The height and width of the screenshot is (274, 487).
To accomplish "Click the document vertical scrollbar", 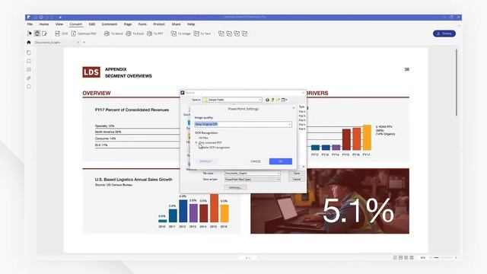I will click(457, 83).
